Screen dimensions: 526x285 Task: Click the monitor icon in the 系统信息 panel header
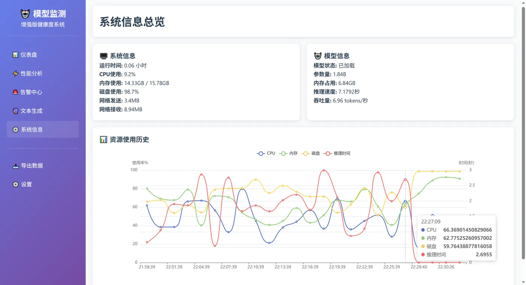click(x=103, y=55)
